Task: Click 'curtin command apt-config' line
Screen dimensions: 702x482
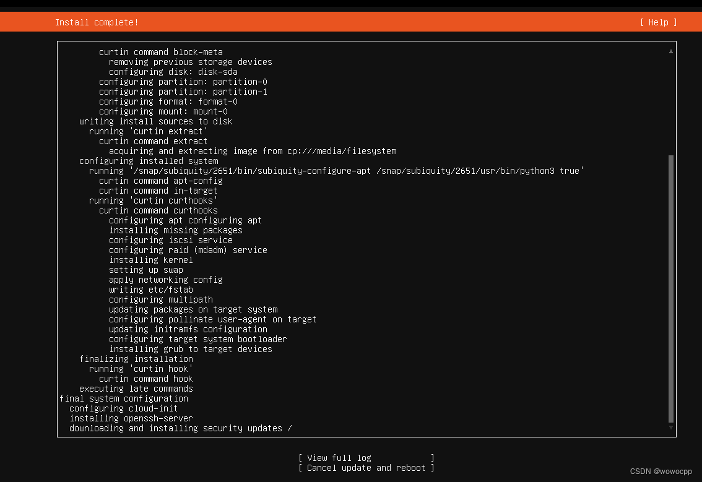Action: tap(161, 181)
